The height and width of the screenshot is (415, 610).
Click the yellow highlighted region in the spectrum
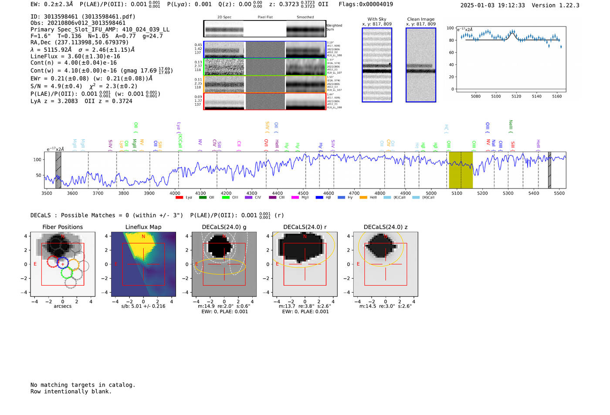point(461,170)
